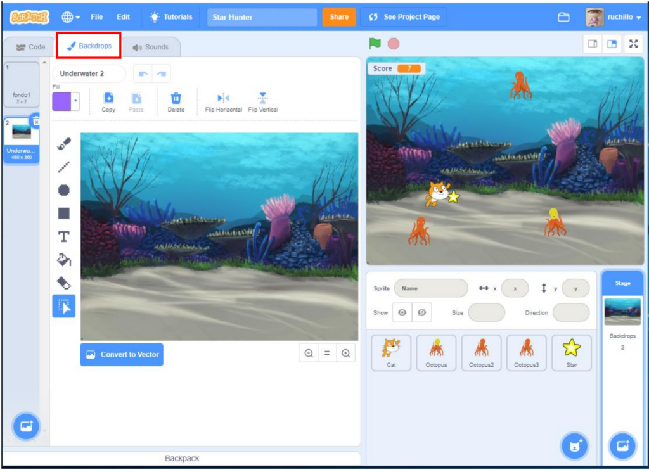Viewport: 649px width, 472px height.
Task: Select the Rectangle shape tool
Action: tap(63, 214)
